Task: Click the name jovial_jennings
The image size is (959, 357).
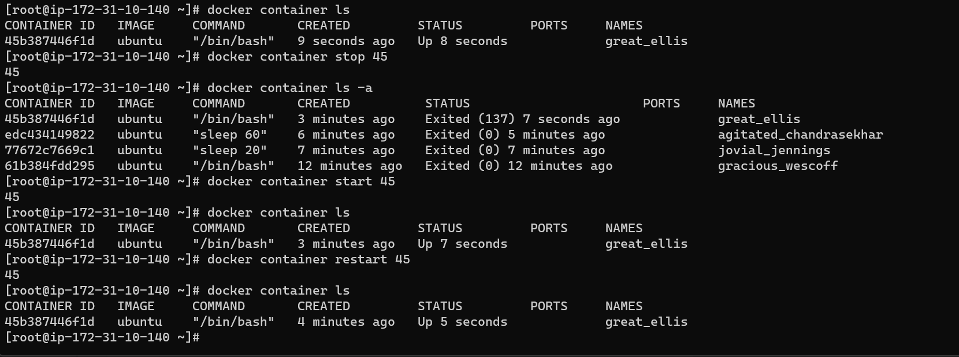Action: (774, 151)
